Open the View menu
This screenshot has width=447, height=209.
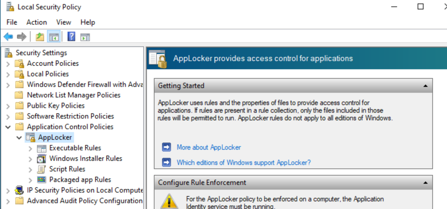[63, 22]
